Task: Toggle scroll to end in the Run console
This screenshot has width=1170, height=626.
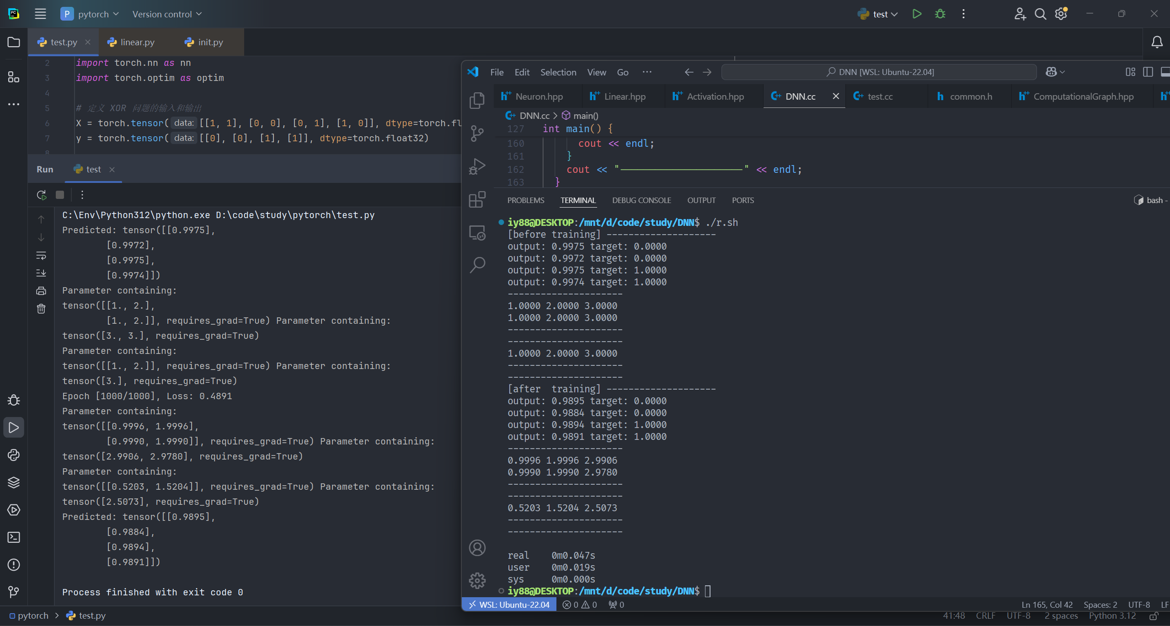Action: pyautogui.click(x=41, y=273)
